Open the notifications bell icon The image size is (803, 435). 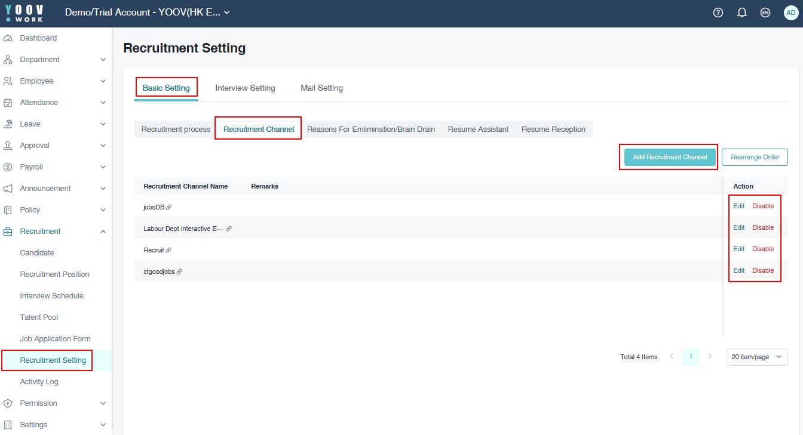coord(742,13)
